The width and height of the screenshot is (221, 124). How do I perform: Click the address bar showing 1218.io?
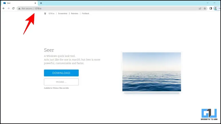(x=112, y=9)
